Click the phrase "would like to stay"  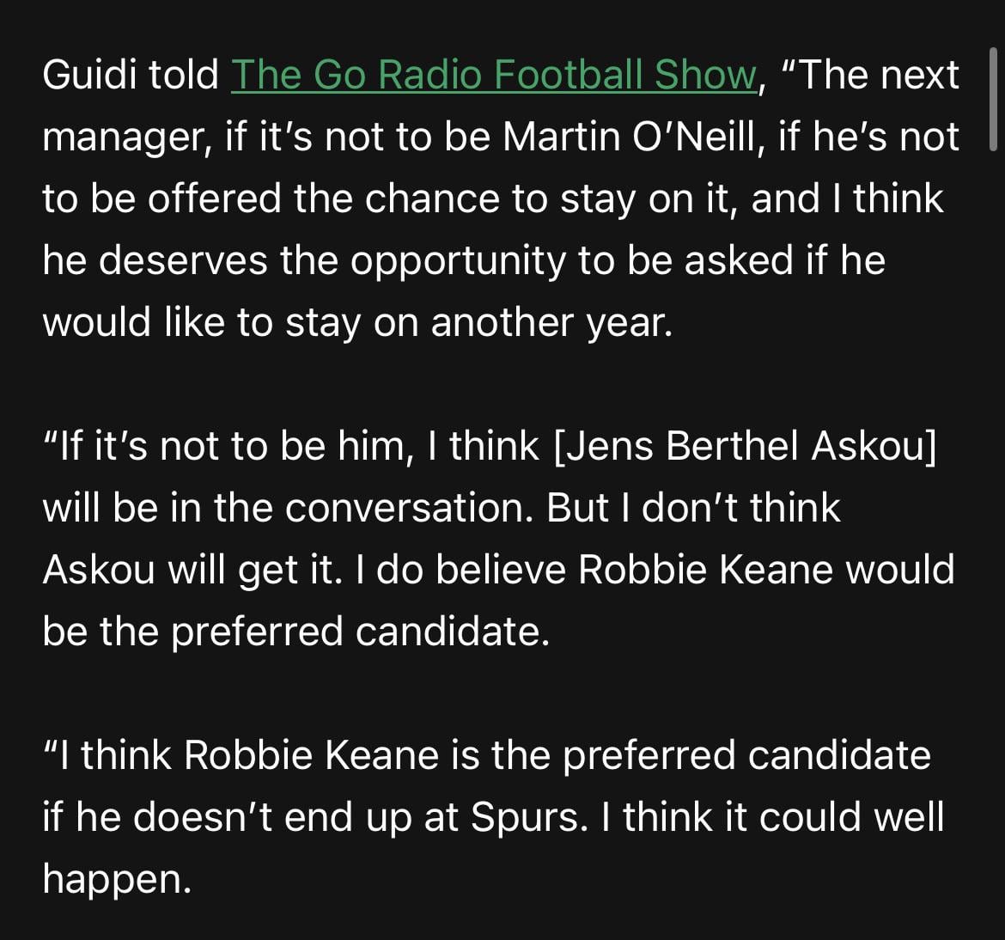click(198, 323)
